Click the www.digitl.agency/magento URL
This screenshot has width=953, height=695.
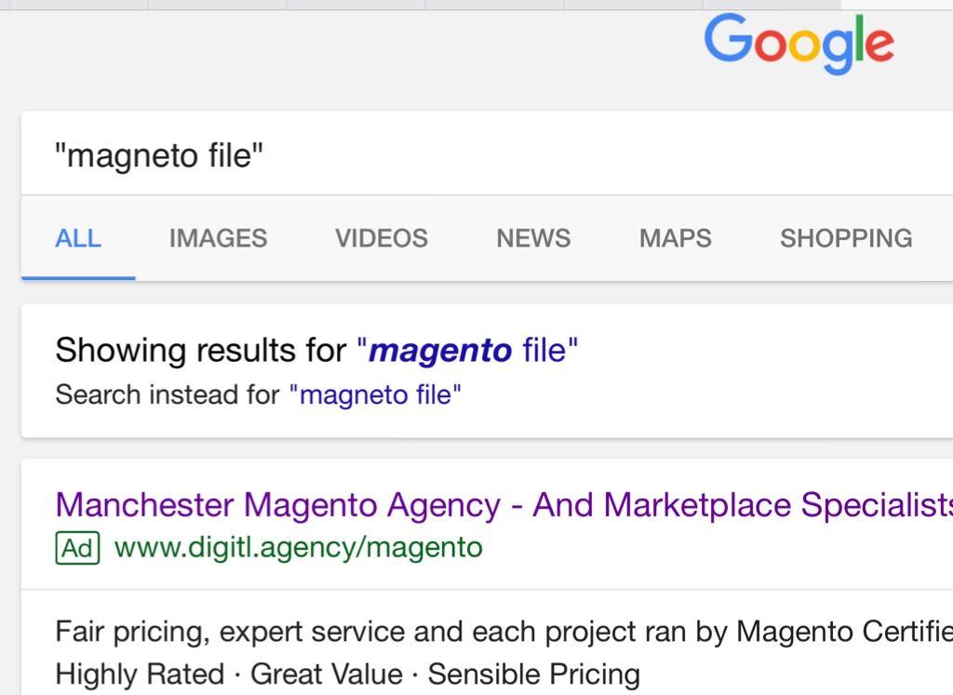coord(299,547)
